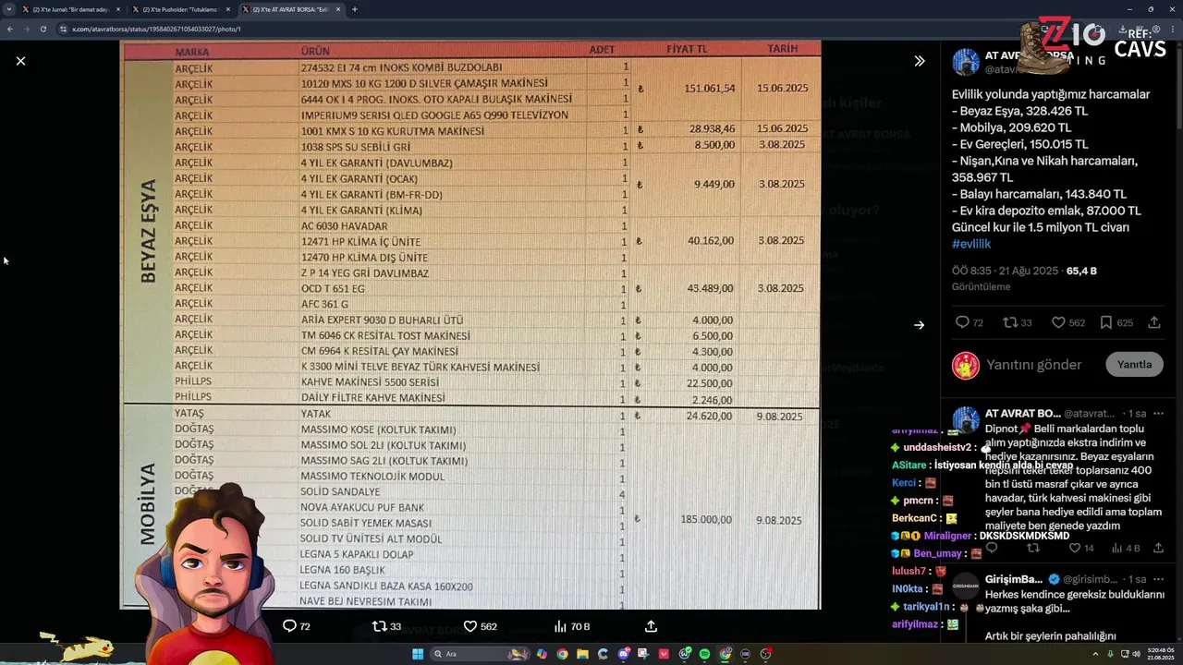Retweet the Dipnot comment
This screenshot has width=1183, height=665.
(x=1033, y=548)
